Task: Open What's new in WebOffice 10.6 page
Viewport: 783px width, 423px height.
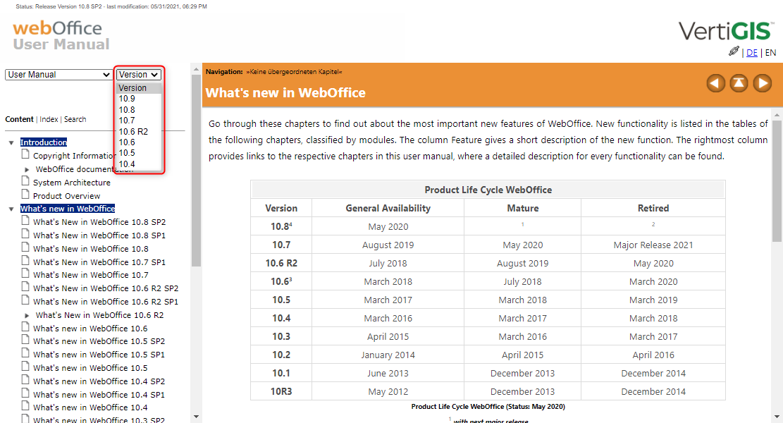Action: click(x=90, y=328)
